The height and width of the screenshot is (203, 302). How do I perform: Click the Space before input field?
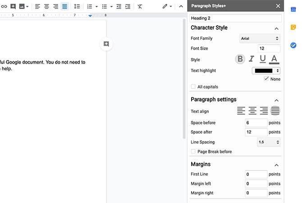(x=256, y=123)
